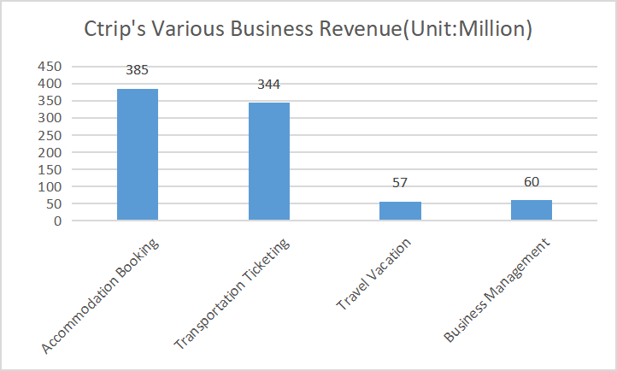Click the y-axis value 450
The image size is (617, 371).
point(50,67)
